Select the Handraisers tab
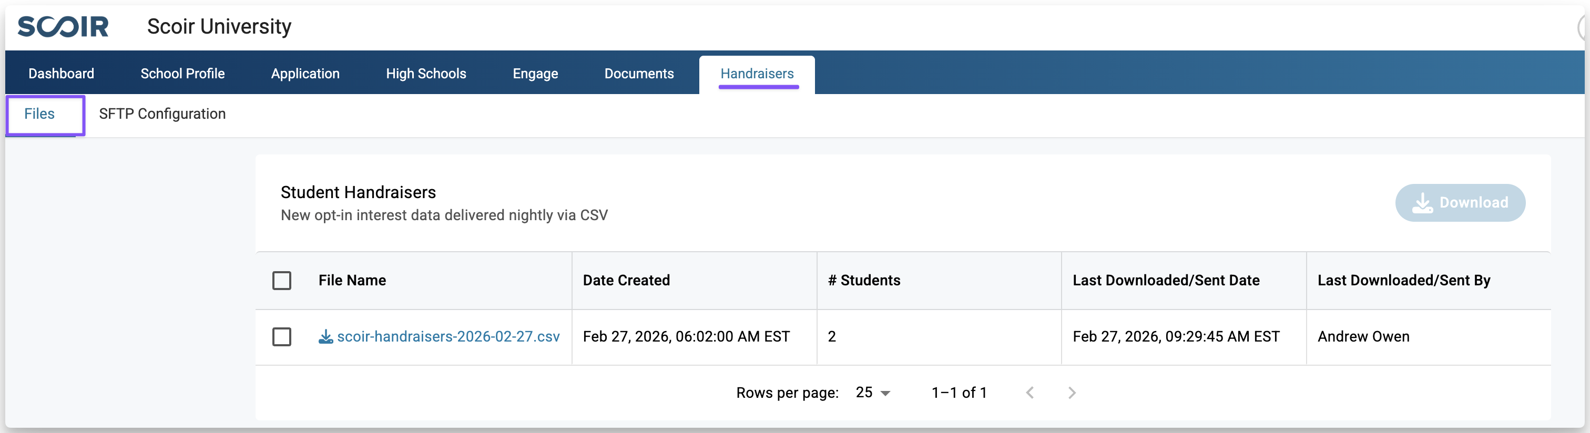 click(x=757, y=74)
